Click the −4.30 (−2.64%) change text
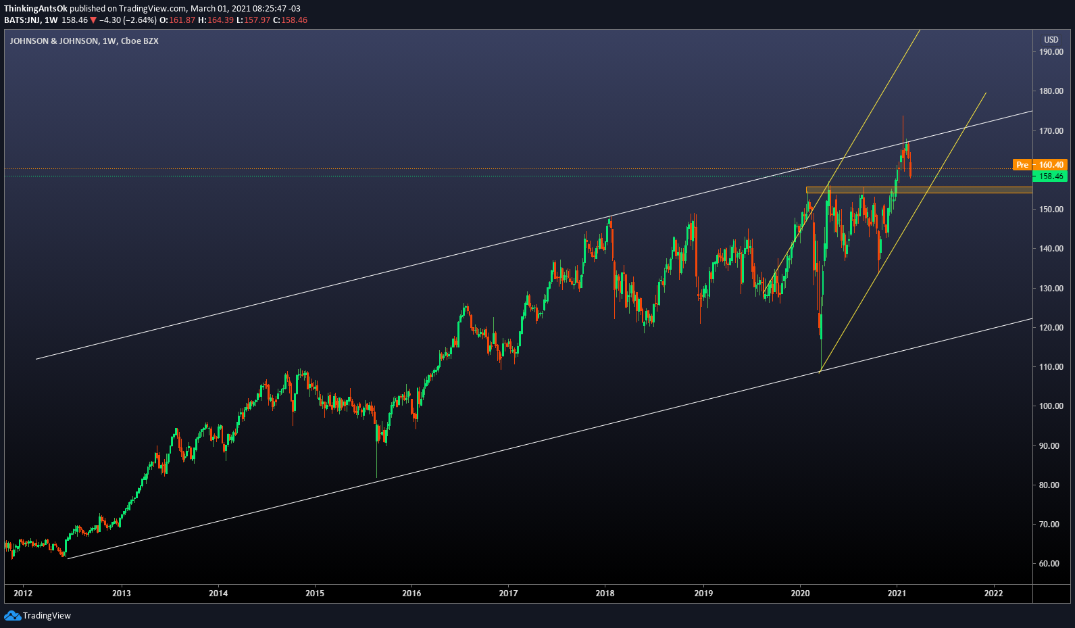The image size is (1075, 628). pyautogui.click(x=128, y=20)
